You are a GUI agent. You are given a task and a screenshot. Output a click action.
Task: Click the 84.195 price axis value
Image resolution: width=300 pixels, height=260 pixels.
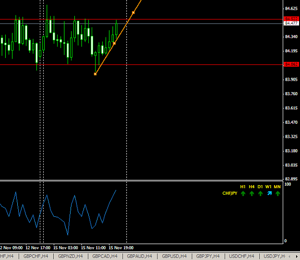point(291,51)
